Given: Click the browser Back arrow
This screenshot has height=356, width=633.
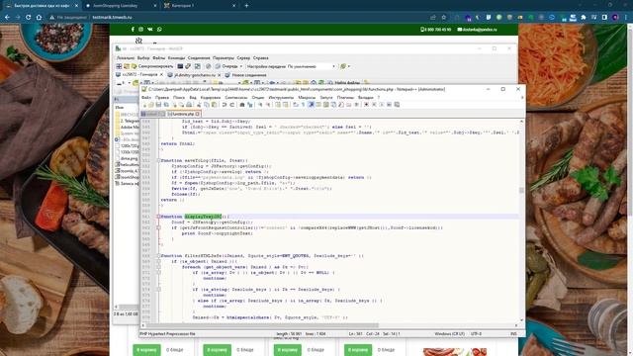Looking at the screenshot, I should (x=7, y=18).
